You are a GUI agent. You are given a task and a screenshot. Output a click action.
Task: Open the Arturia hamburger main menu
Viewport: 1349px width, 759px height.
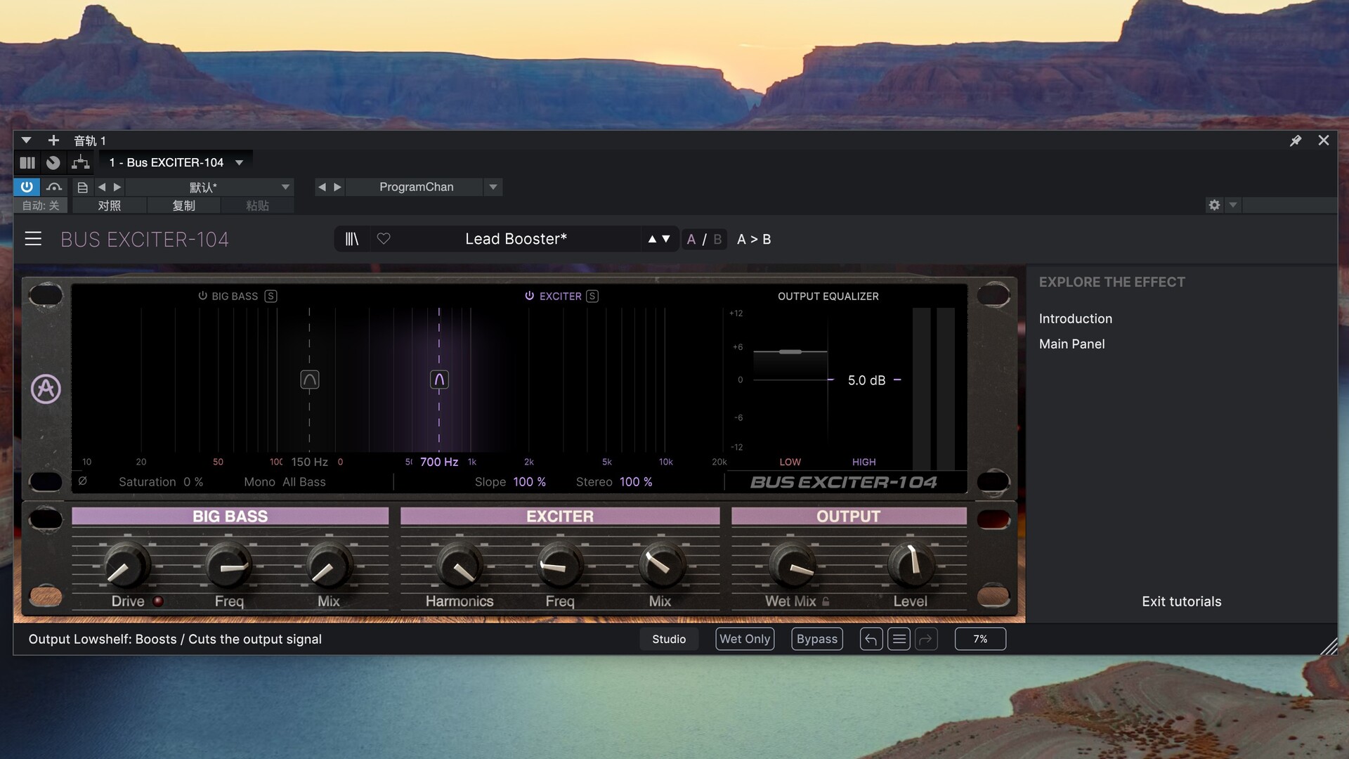tap(33, 239)
